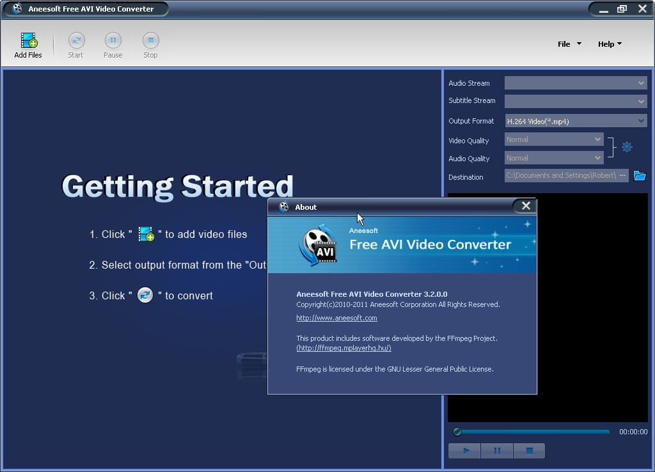Open advanced quality settings gear icon
The width and height of the screenshot is (655, 472).
coord(627,147)
